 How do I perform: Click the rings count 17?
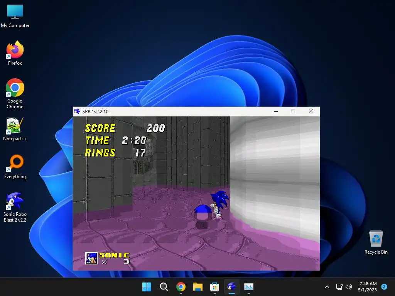tap(140, 153)
